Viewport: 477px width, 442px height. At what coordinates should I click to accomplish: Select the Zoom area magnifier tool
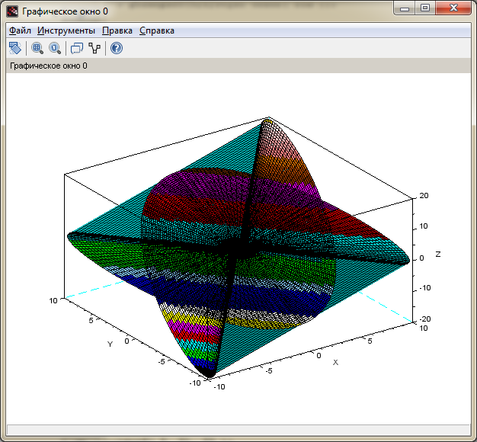(37, 48)
